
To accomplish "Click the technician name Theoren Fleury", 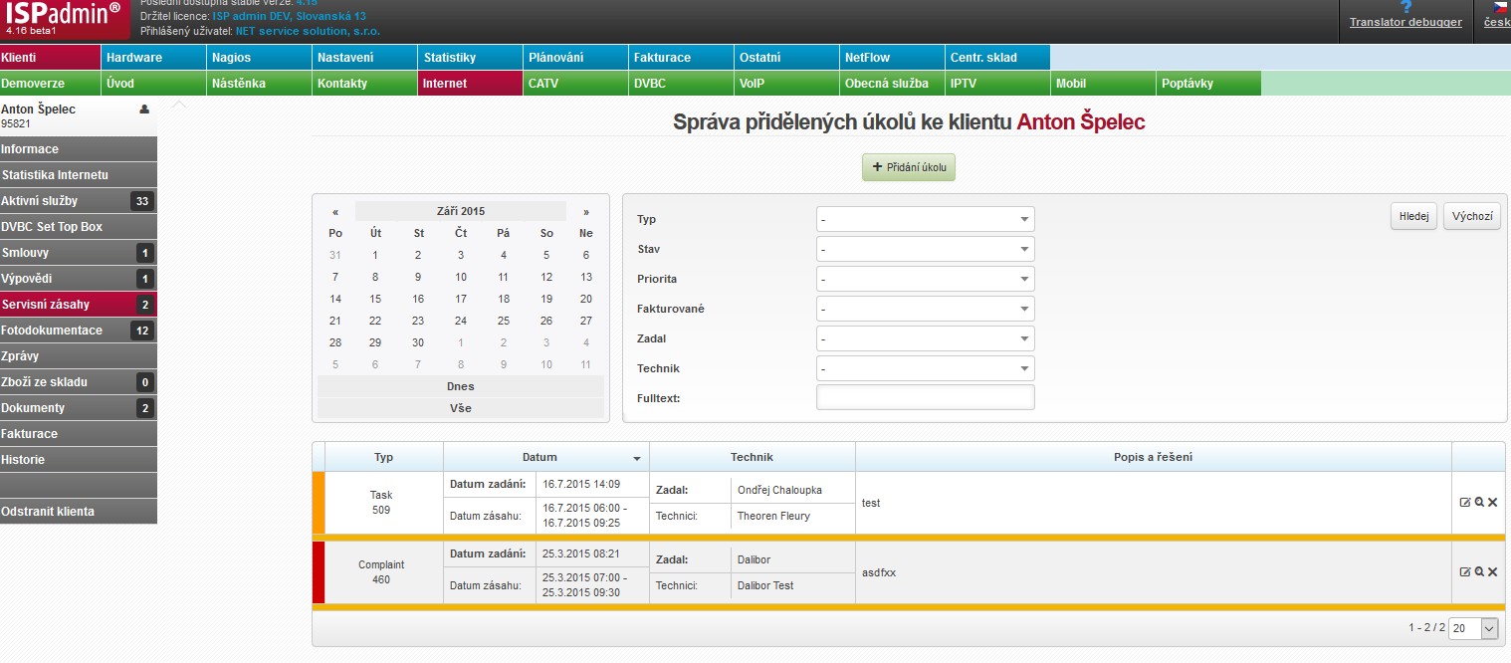I will 773,516.
